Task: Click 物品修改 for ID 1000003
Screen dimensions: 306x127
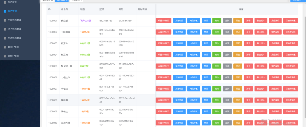Action: (x=194, y=43)
